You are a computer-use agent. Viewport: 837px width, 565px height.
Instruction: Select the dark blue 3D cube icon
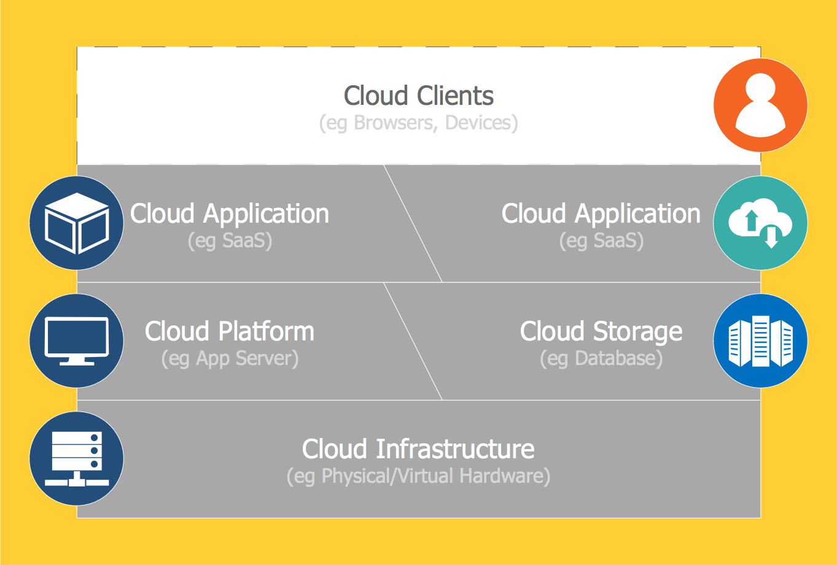77,223
